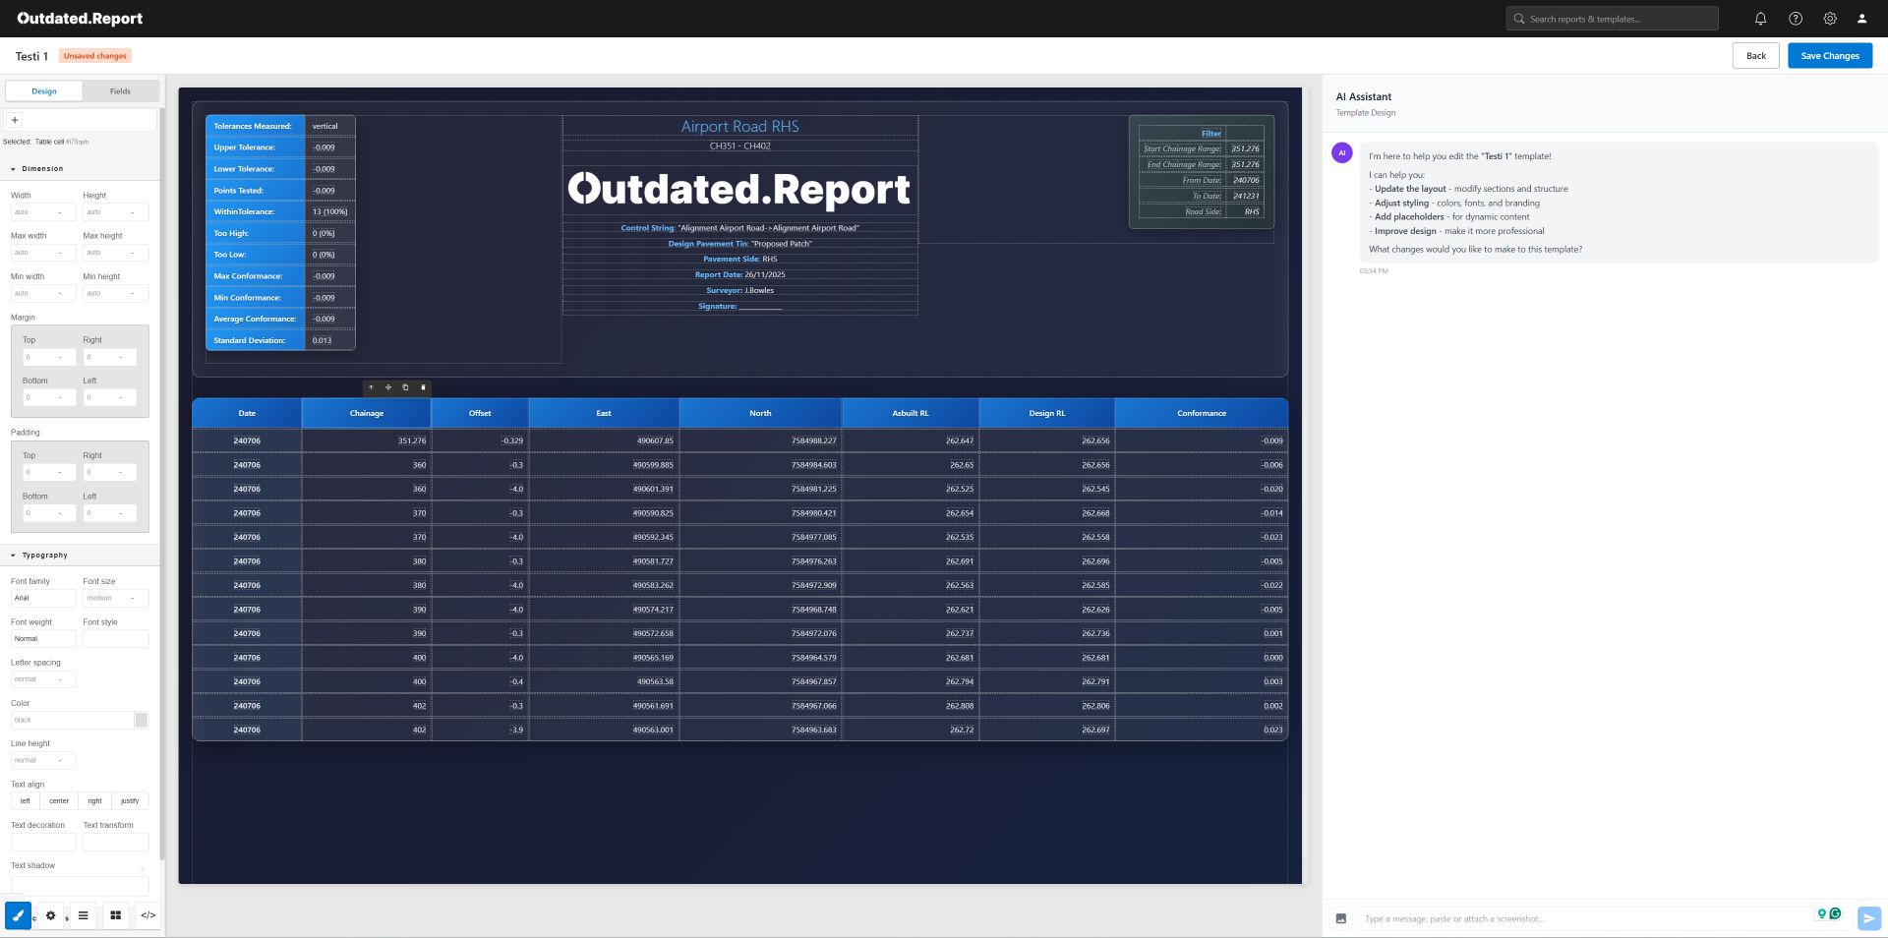Screen dimensions: 1888x938
Task: Attach an image in the AI Assistant chat
Action: click(x=1341, y=918)
